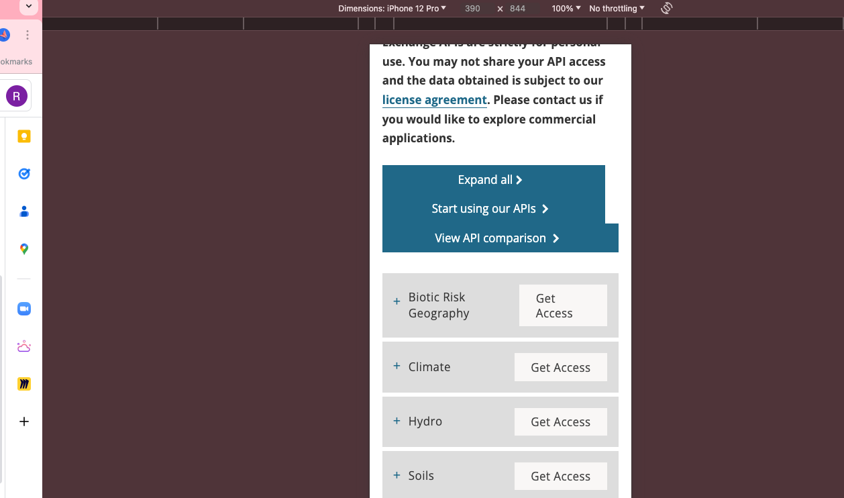844x498 pixels.
Task: Click the rotate device icon
Action: click(666, 8)
